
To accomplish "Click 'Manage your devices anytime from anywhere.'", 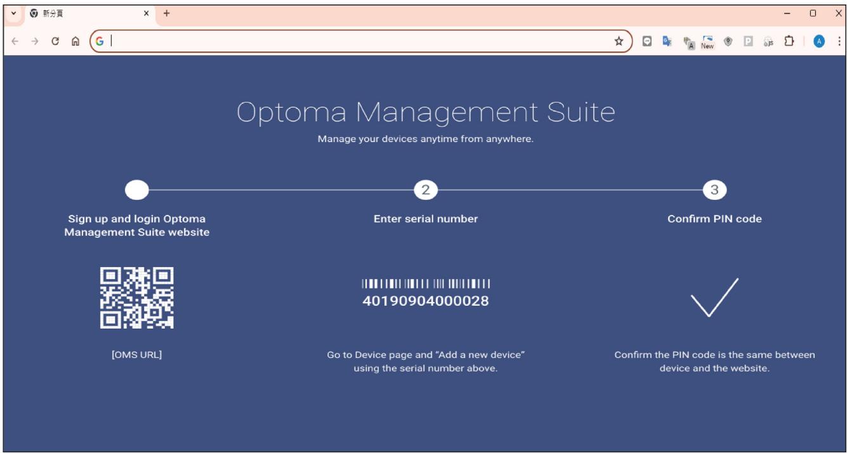I will click(426, 140).
